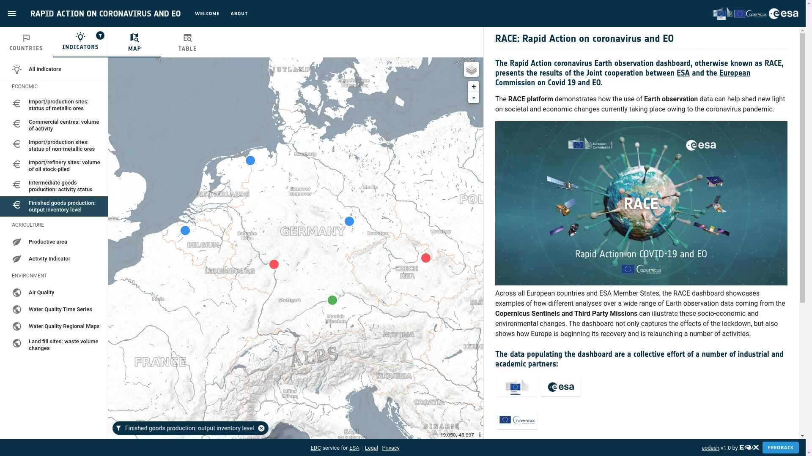Image resolution: width=812 pixels, height=456 pixels.
Task: Open the Privacy link
Action: [x=391, y=448]
